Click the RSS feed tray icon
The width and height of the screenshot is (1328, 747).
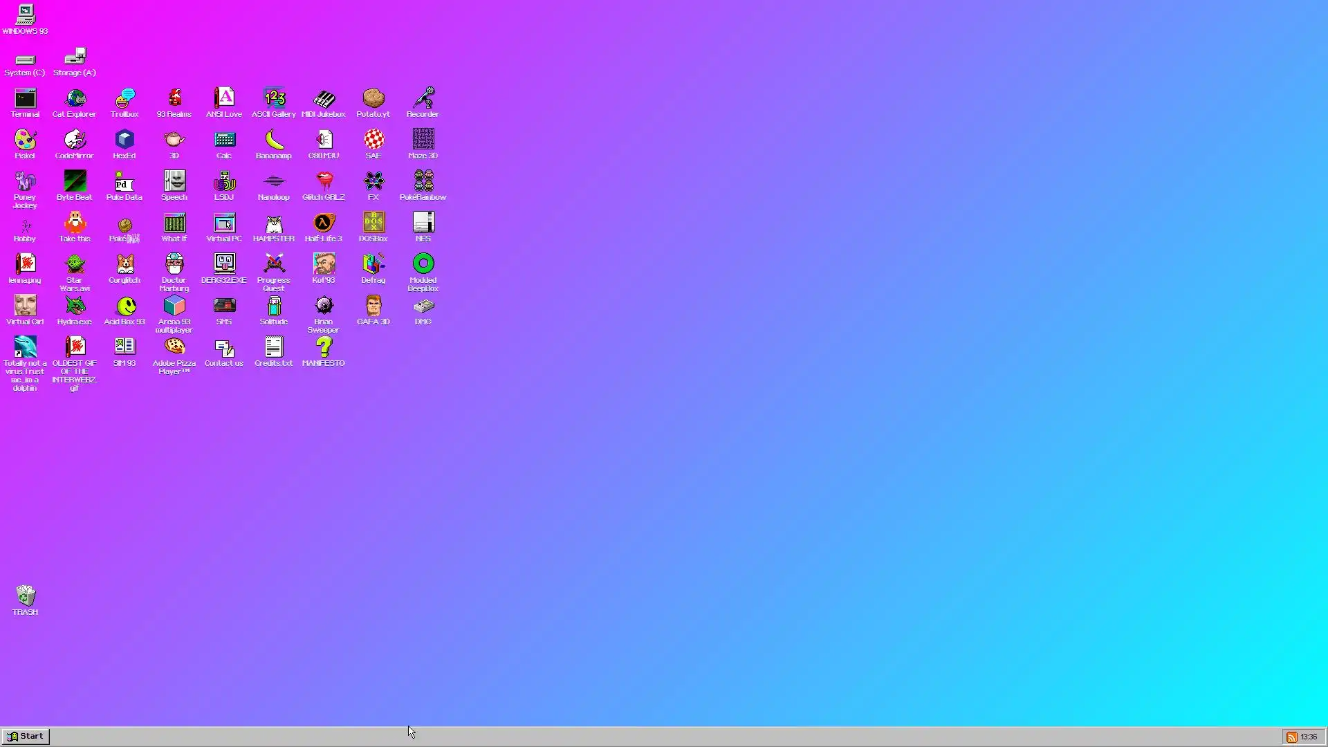1291,737
